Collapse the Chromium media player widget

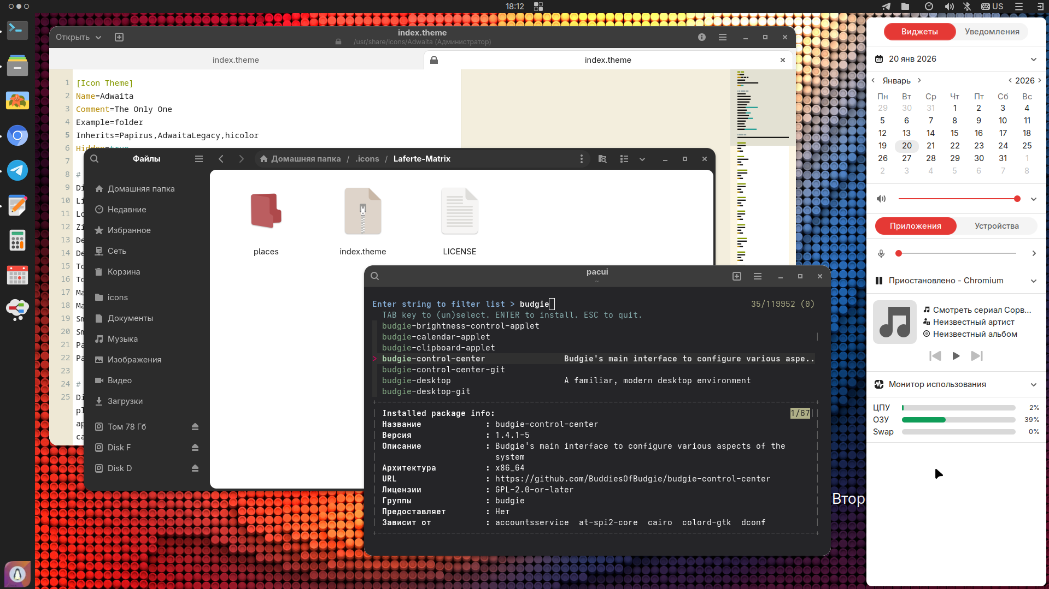(x=1033, y=281)
